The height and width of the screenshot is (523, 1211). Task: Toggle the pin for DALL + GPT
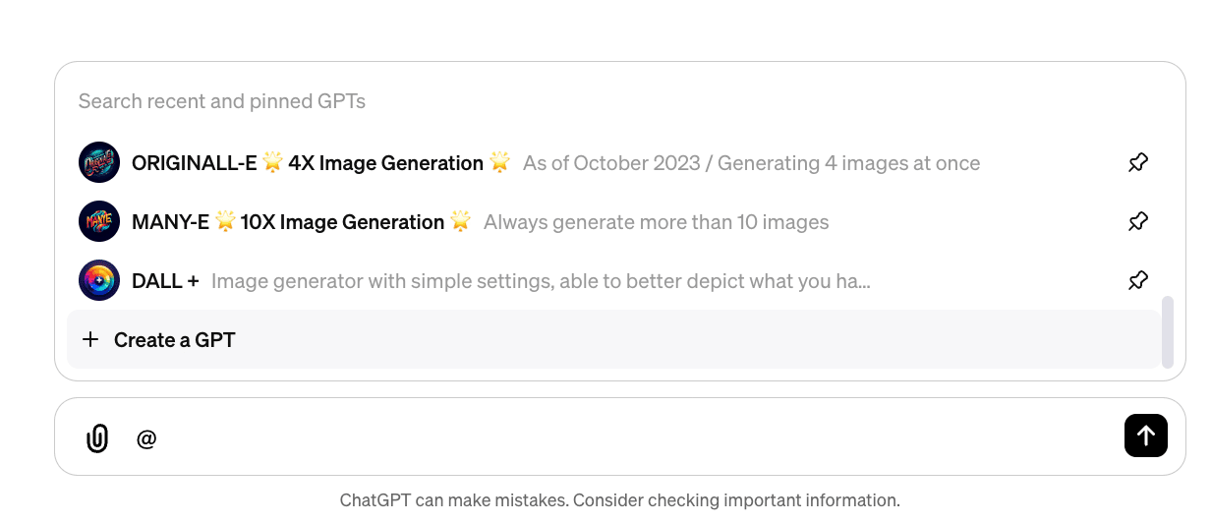[1138, 280]
